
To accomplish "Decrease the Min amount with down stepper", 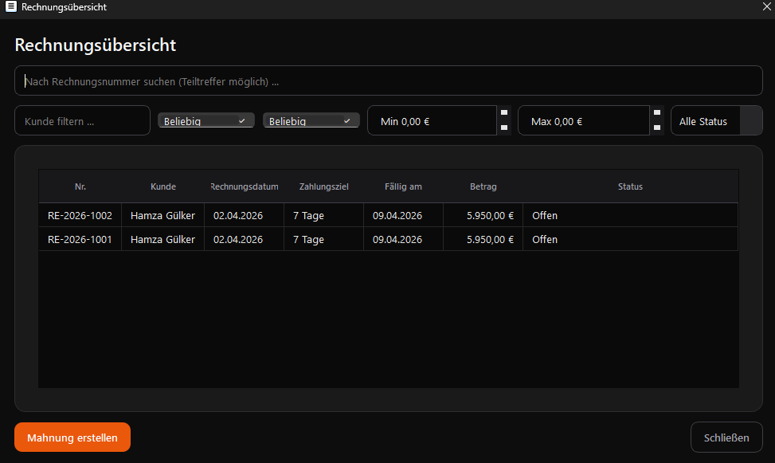I will coord(504,128).
